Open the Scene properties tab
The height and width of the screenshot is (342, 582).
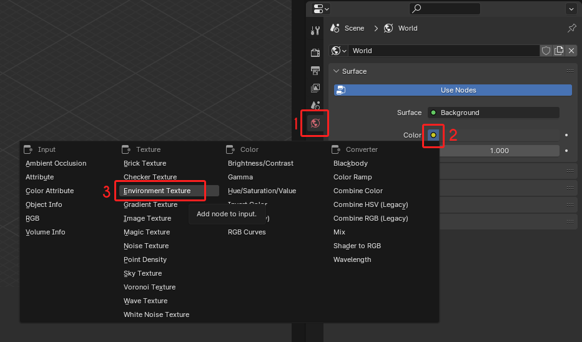pos(315,106)
